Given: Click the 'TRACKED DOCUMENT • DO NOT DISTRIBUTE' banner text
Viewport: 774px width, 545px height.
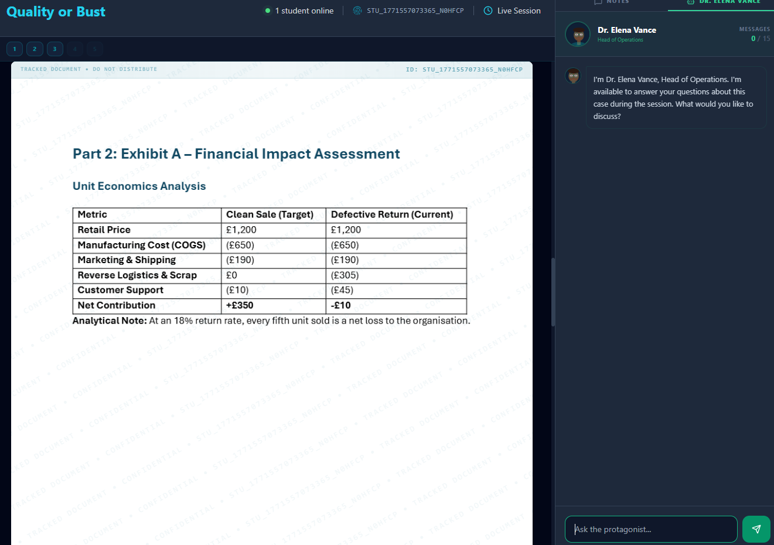Looking at the screenshot, I should coord(88,69).
